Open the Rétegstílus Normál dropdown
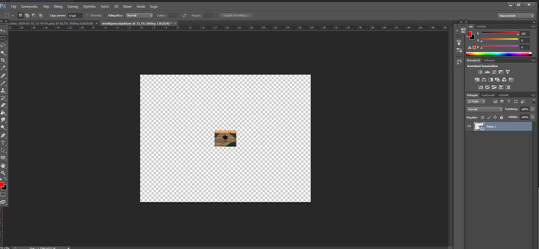Image resolution: width=539 pixels, height=249 pixels. (139, 15)
